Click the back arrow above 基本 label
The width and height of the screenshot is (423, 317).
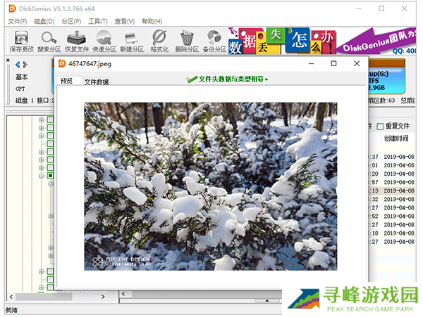point(17,65)
